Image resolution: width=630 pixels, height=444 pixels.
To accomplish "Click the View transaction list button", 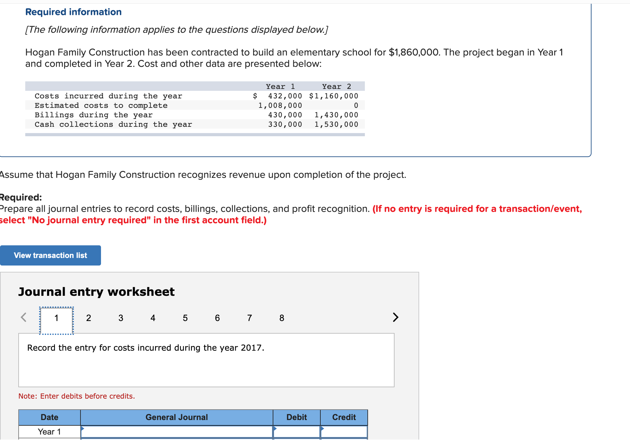I will coord(50,255).
